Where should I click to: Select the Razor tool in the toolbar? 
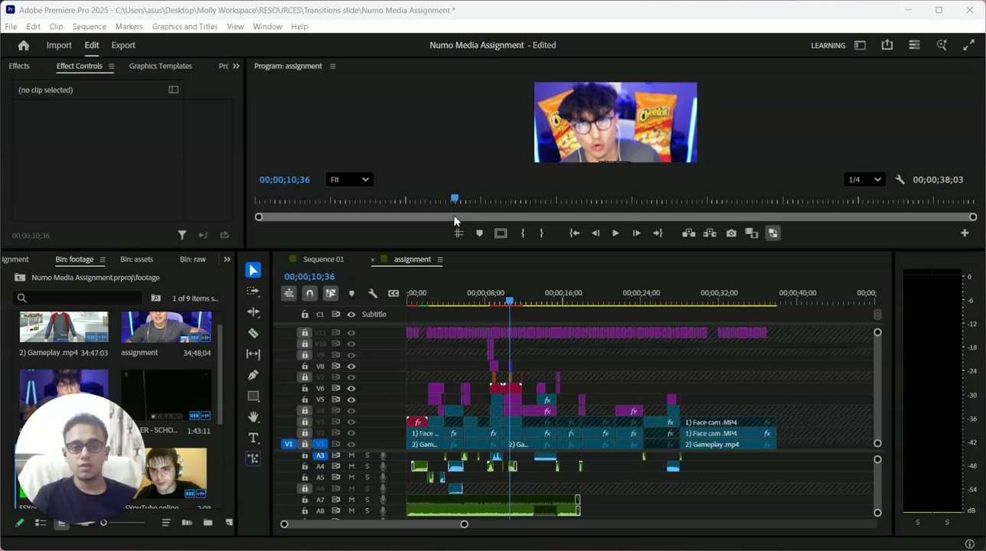253,333
